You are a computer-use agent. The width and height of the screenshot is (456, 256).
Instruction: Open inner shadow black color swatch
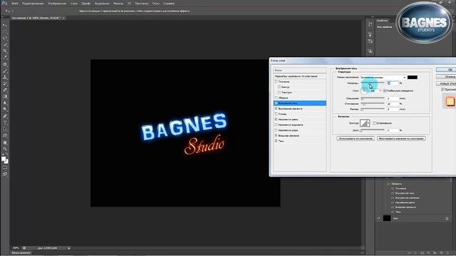click(413, 78)
